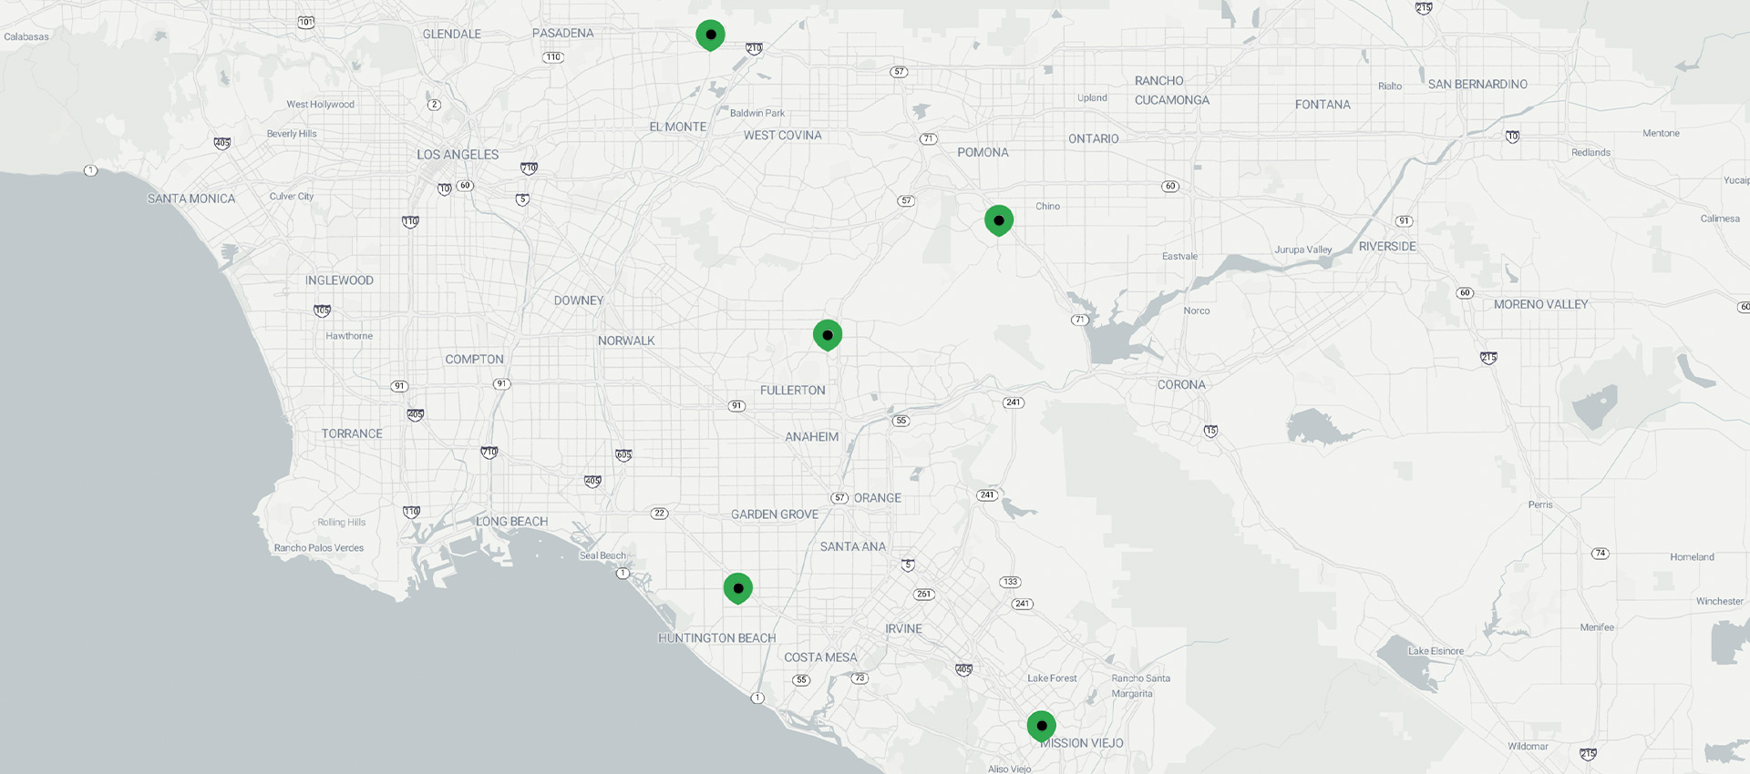The width and height of the screenshot is (1750, 774).
Task: Click the Route 74 shield near Perris
Action: tap(1601, 554)
